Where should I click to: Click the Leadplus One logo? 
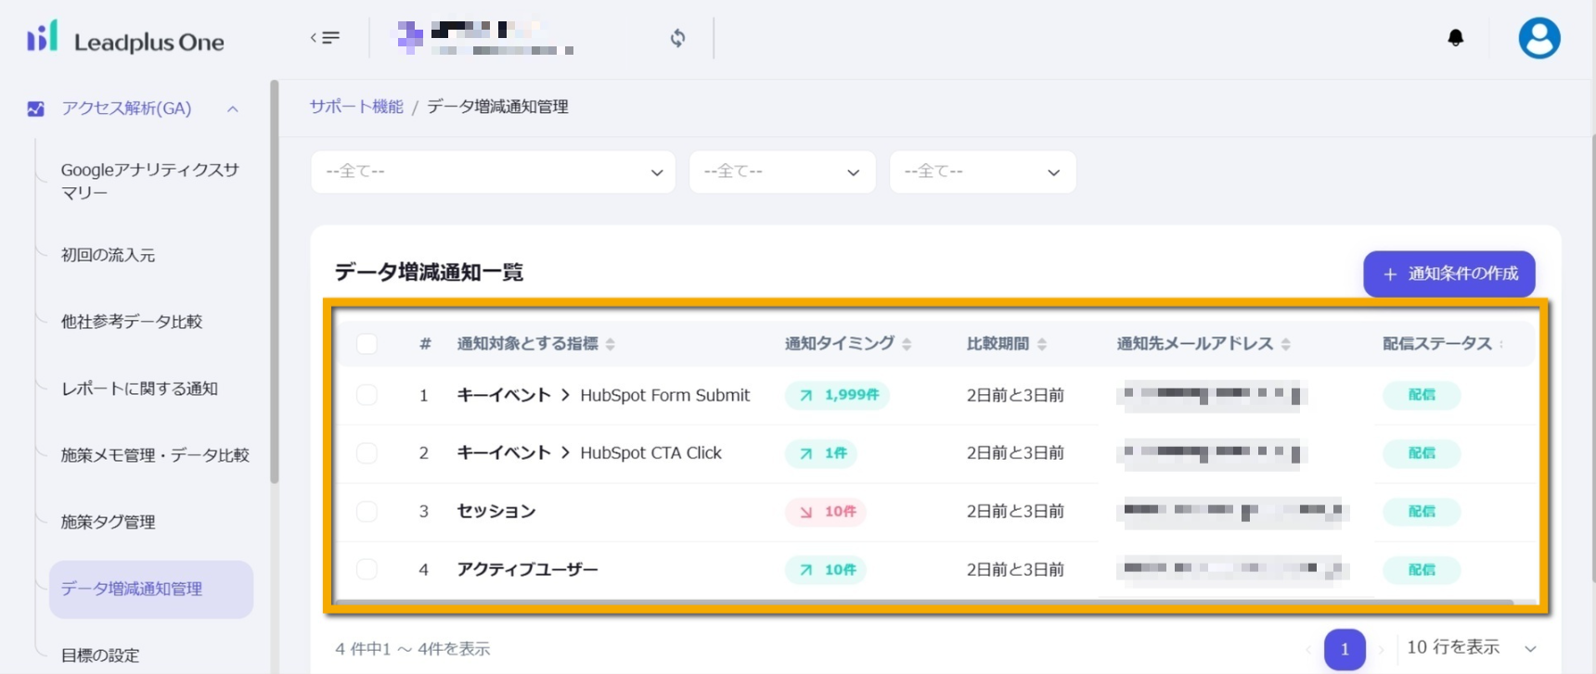125,40
